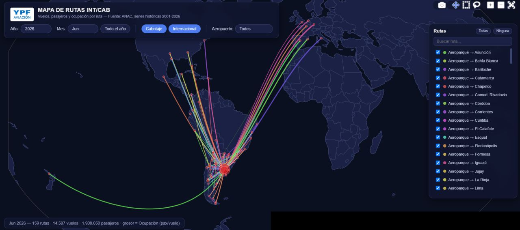Open the Mes dropdown showing Jun
520x230 pixels.
click(83, 29)
